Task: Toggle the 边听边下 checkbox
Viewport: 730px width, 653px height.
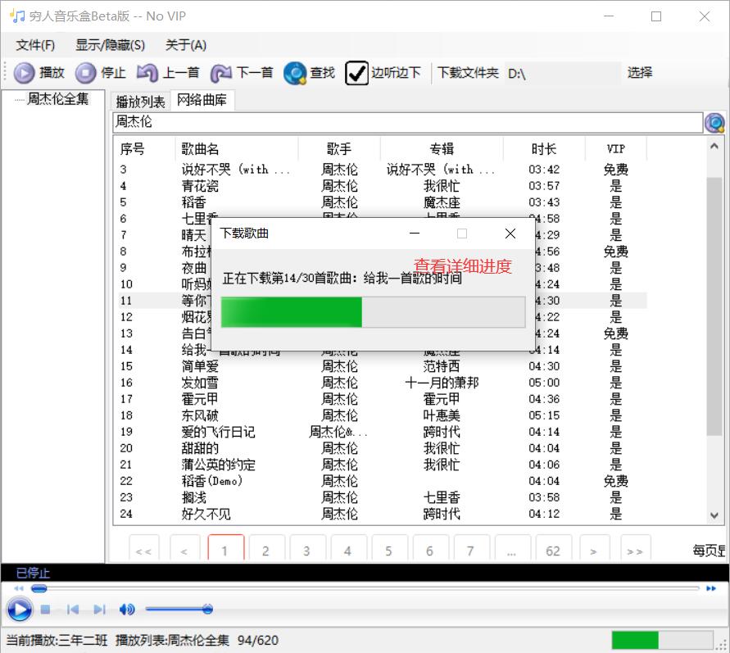Action: pos(356,73)
